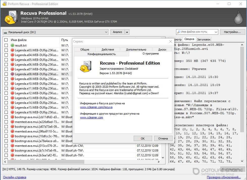The image size is (247, 180).
Task: Click the Recuva hard hat logo in the header
Action: coord(11,17)
